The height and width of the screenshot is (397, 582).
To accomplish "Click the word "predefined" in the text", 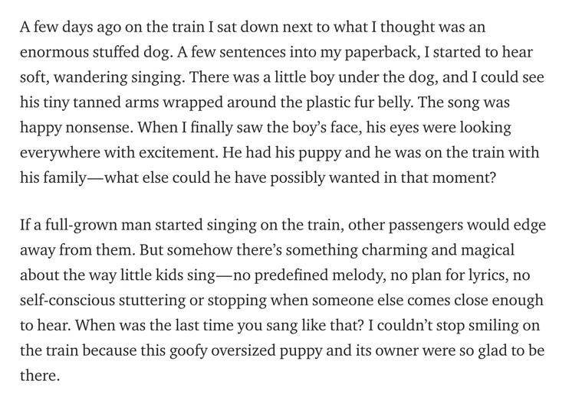I will (x=291, y=275).
